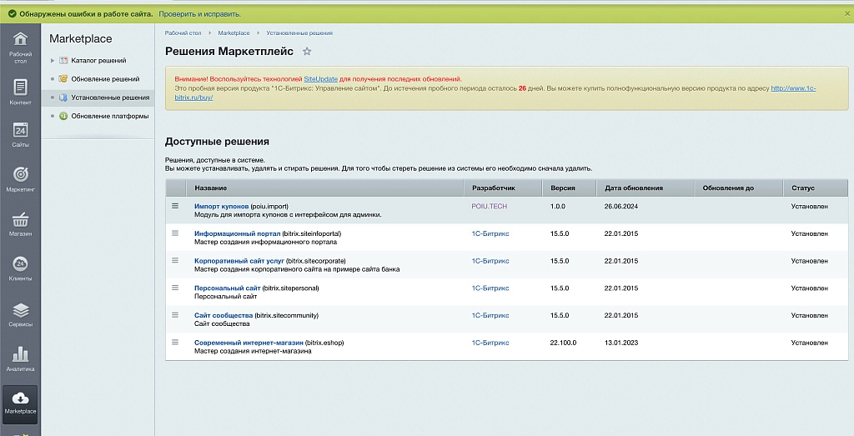The image size is (854, 436).
Task: Select Обновление платформы menu item
Action: click(109, 116)
